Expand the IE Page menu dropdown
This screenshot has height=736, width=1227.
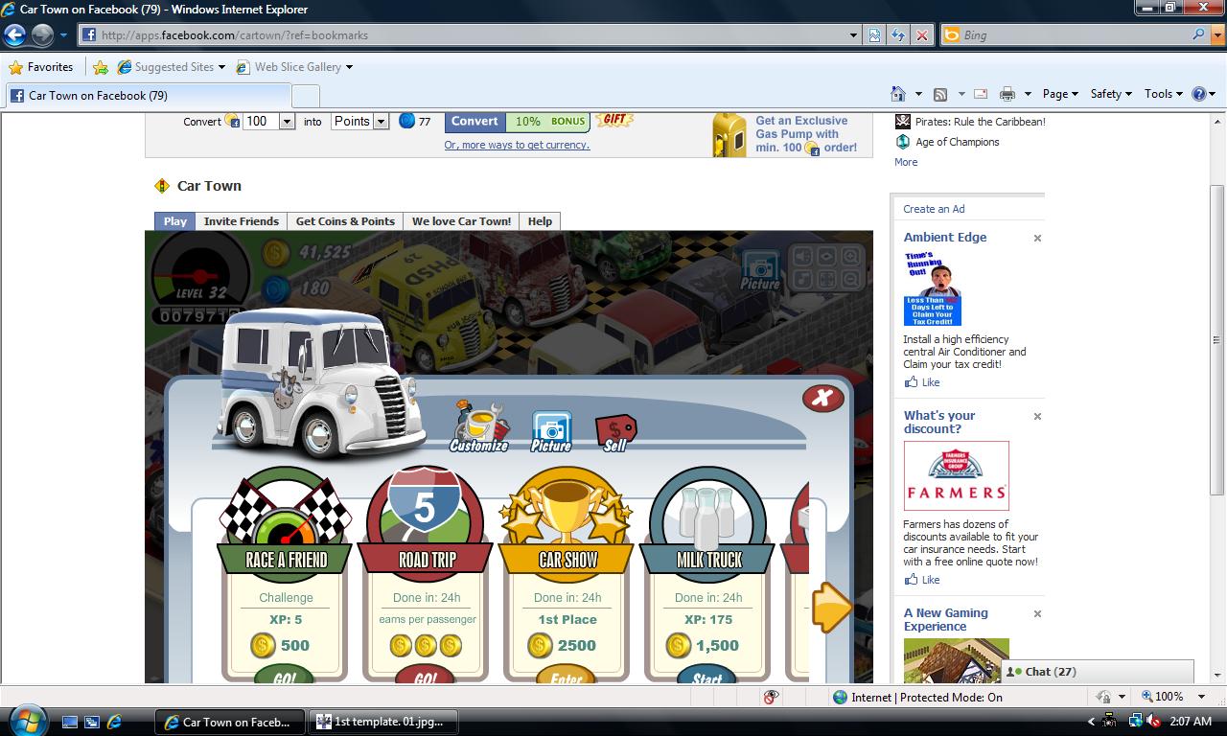point(1060,94)
